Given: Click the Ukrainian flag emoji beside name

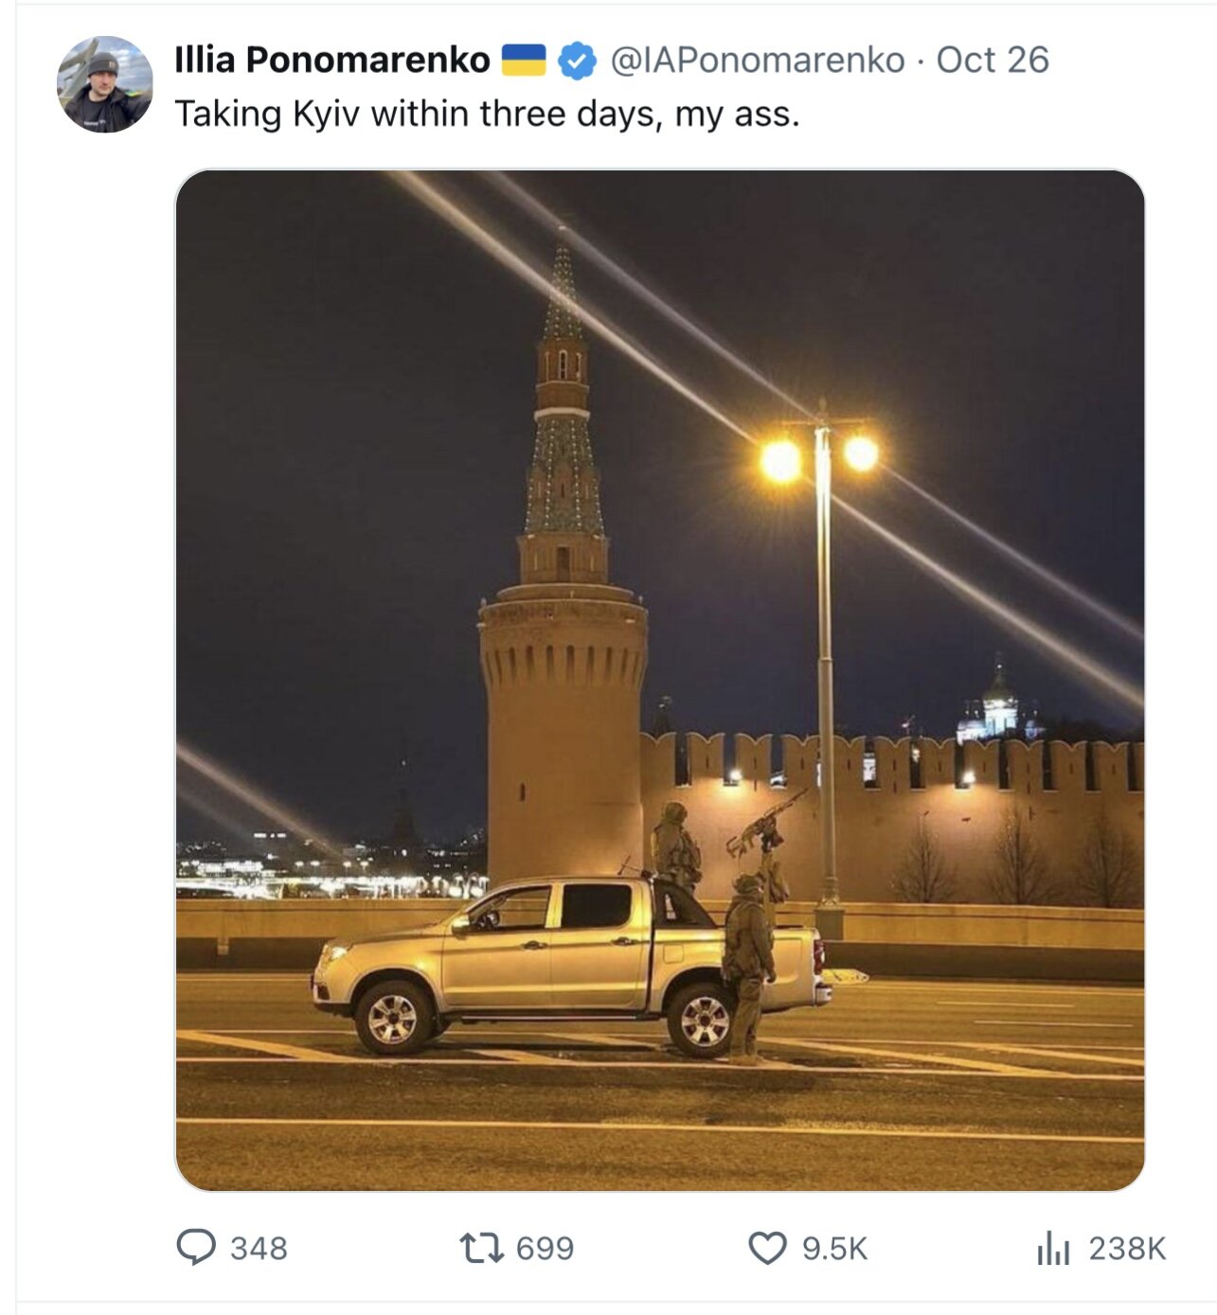Looking at the screenshot, I should pyautogui.click(x=523, y=60).
